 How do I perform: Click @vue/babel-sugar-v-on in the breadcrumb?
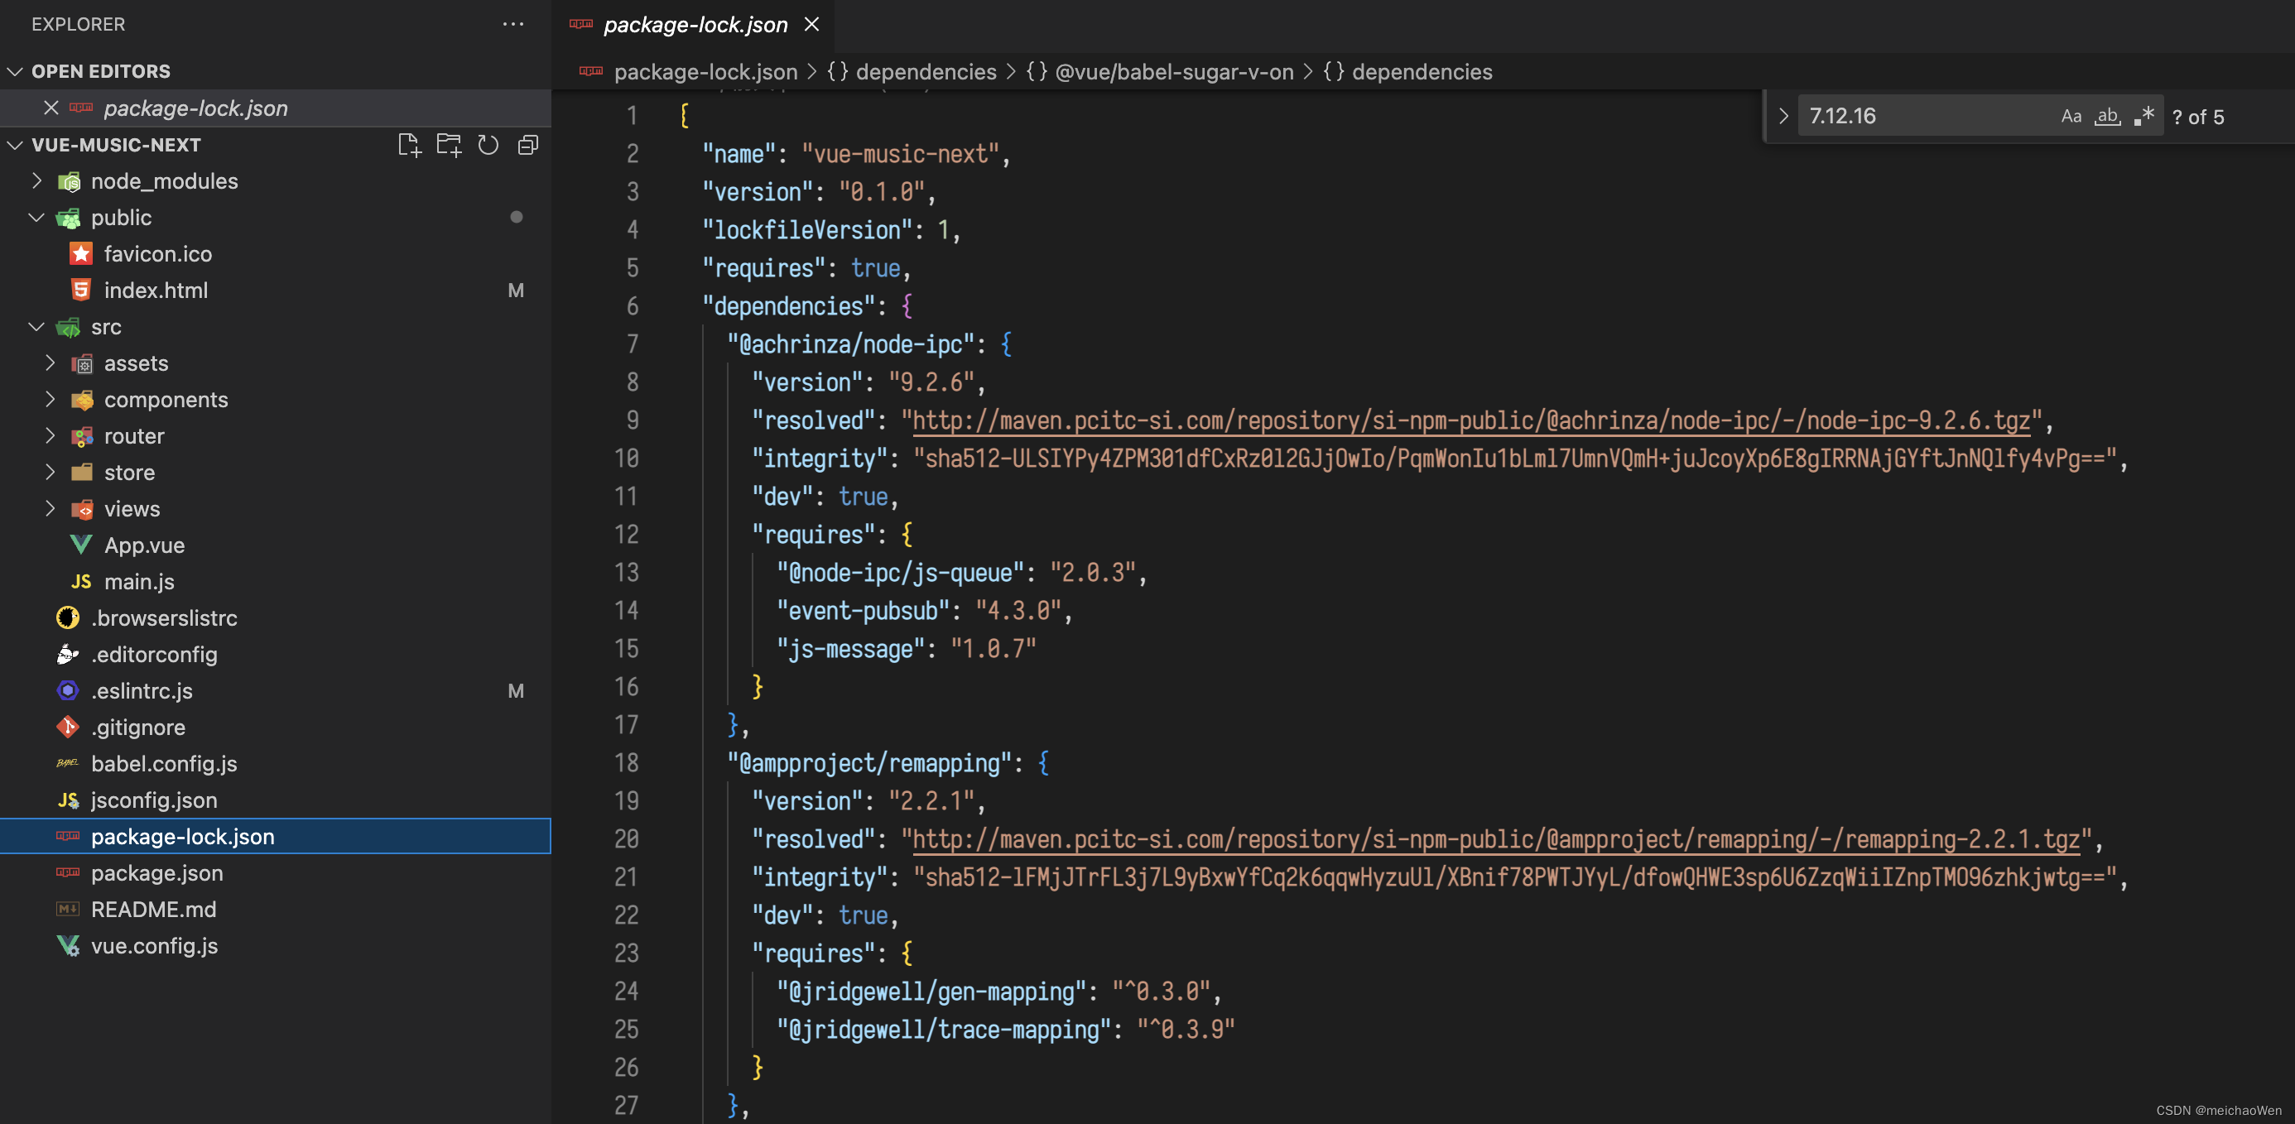(1173, 71)
